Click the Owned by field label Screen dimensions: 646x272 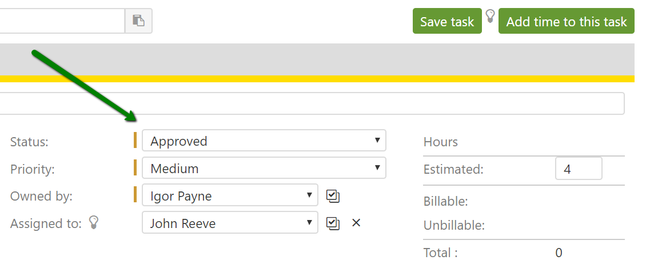(41, 196)
